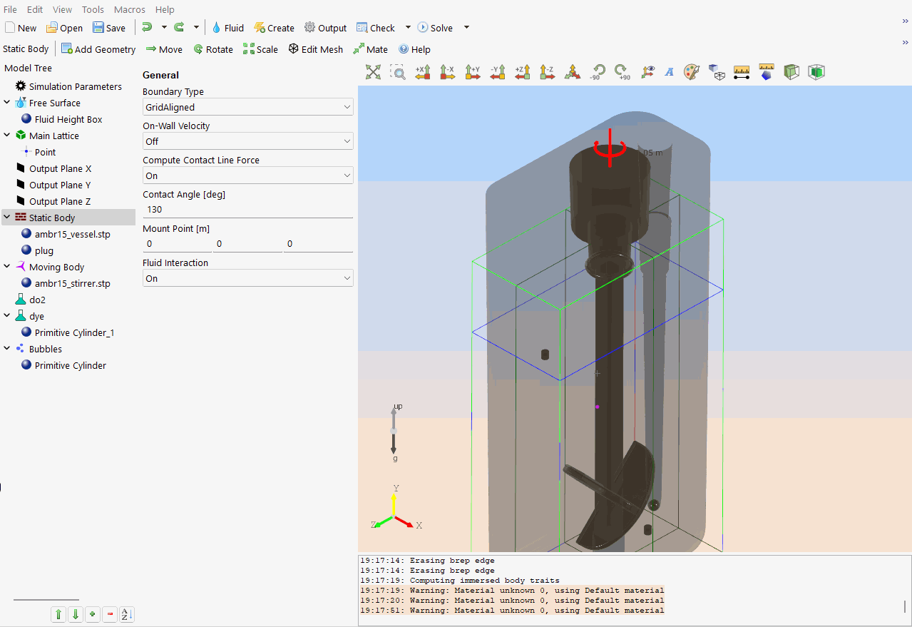Collapse the Main Lattice tree node
Image resolution: width=912 pixels, height=627 pixels.
pos(7,136)
